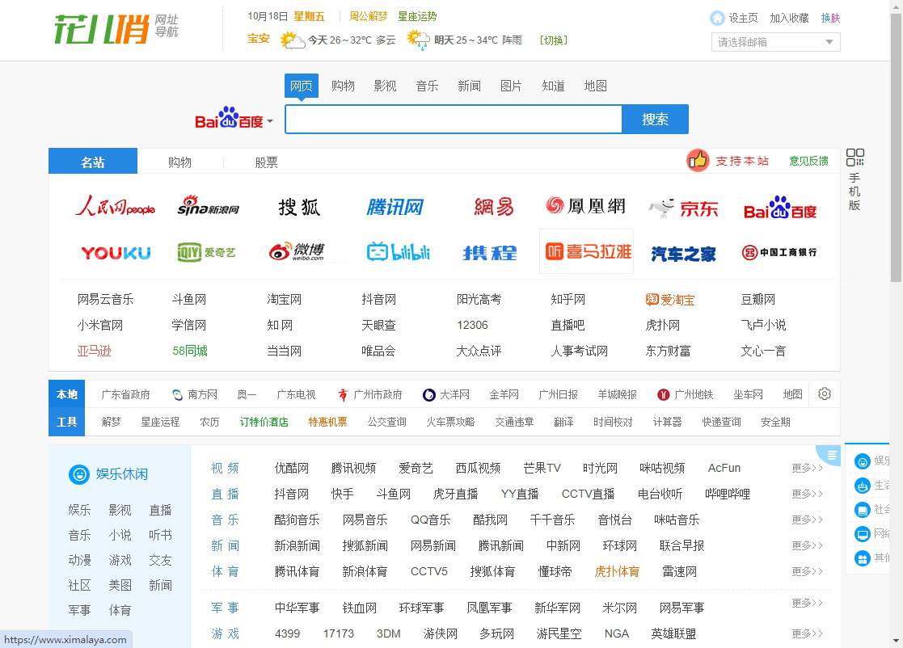
Task: Switch between 本地 and 工具 local tabs
Action: point(66,408)
